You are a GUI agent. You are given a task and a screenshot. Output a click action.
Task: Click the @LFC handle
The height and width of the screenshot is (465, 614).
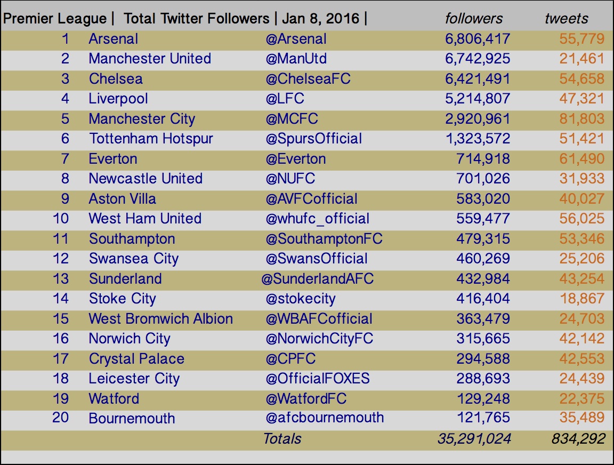click(x=285, y=98)
